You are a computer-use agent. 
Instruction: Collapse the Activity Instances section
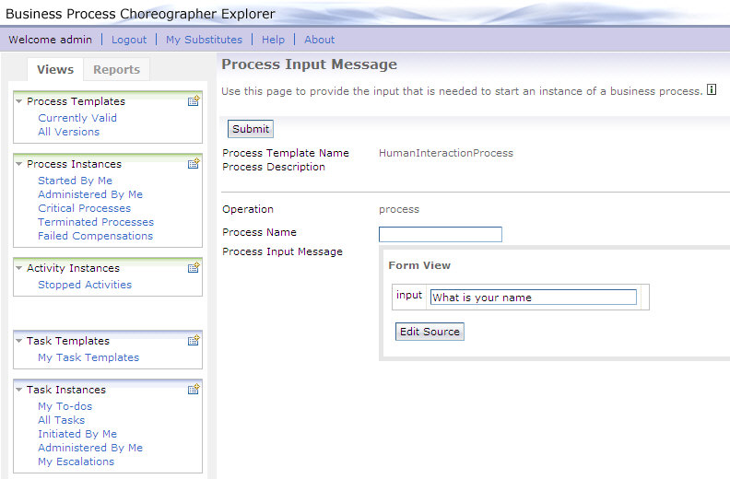pyautogui.click(x=19, y=269)
